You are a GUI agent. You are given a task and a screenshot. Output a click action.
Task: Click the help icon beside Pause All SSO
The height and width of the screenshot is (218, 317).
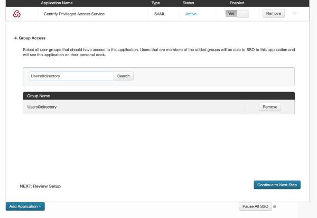[275, 206]
